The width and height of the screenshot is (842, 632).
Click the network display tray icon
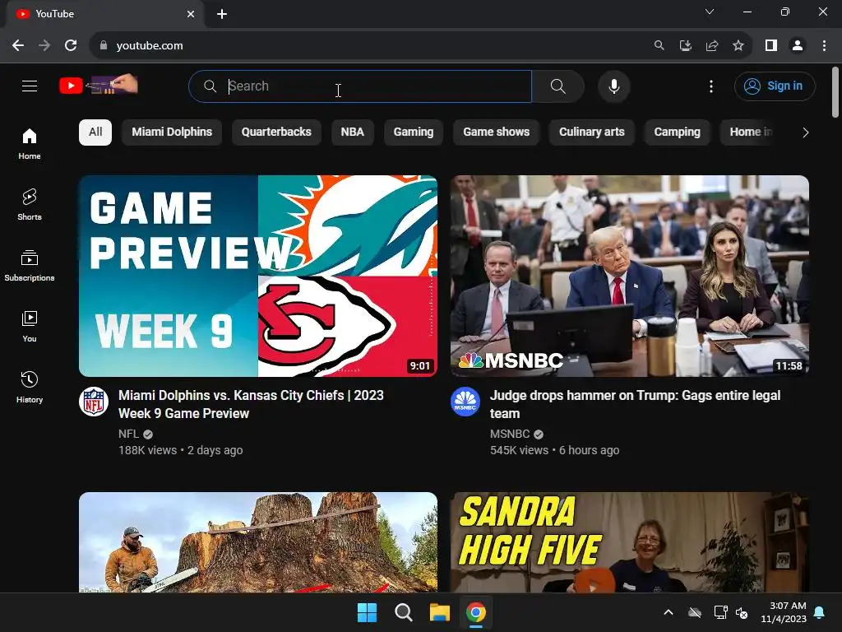pos(720,612)
